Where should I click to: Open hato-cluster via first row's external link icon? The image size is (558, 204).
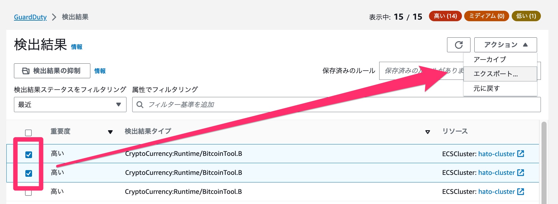point(520,154)
